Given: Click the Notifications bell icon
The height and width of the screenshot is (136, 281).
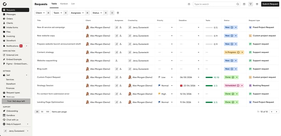Looking at the screenshot, I should 4,46.
